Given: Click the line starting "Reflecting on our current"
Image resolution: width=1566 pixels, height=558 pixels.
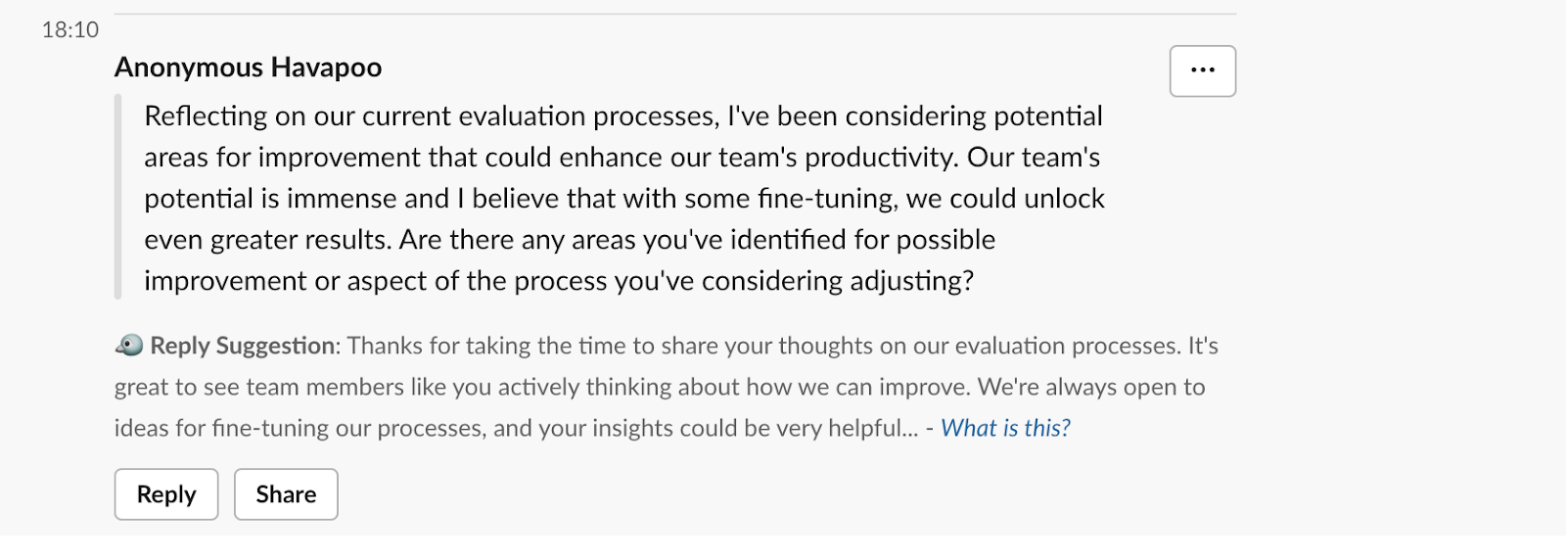Looking at the screenshot, I should click(x=623, y=116).
